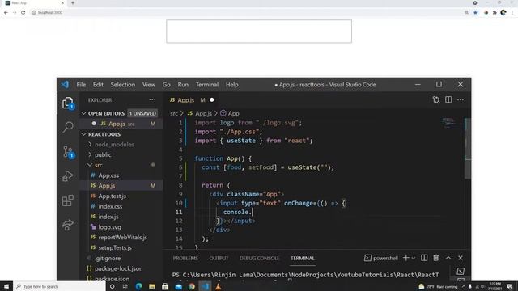This screenshot has height=291, width=518.
Task: Select the powershell terminal label
Action: 381,258
